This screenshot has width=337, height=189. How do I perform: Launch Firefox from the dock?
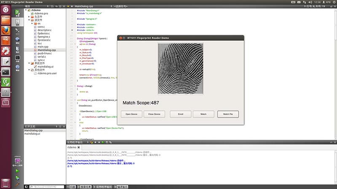[5, 30]
